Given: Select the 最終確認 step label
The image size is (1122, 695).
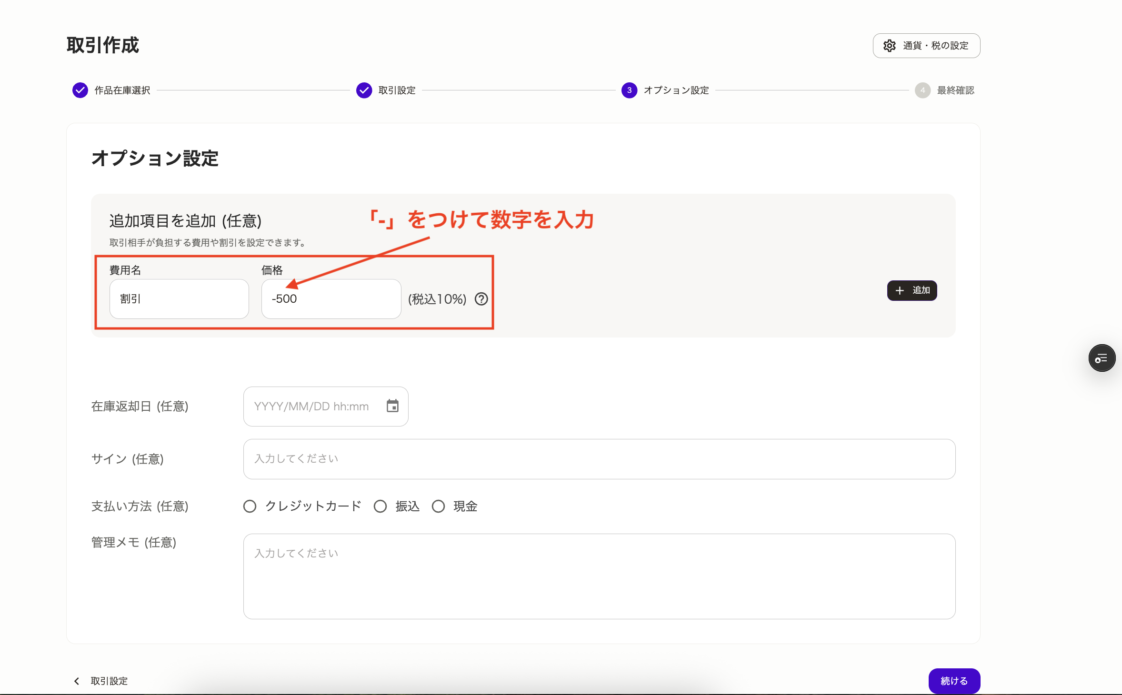Looking at the screenshot, I should (955, 90).
